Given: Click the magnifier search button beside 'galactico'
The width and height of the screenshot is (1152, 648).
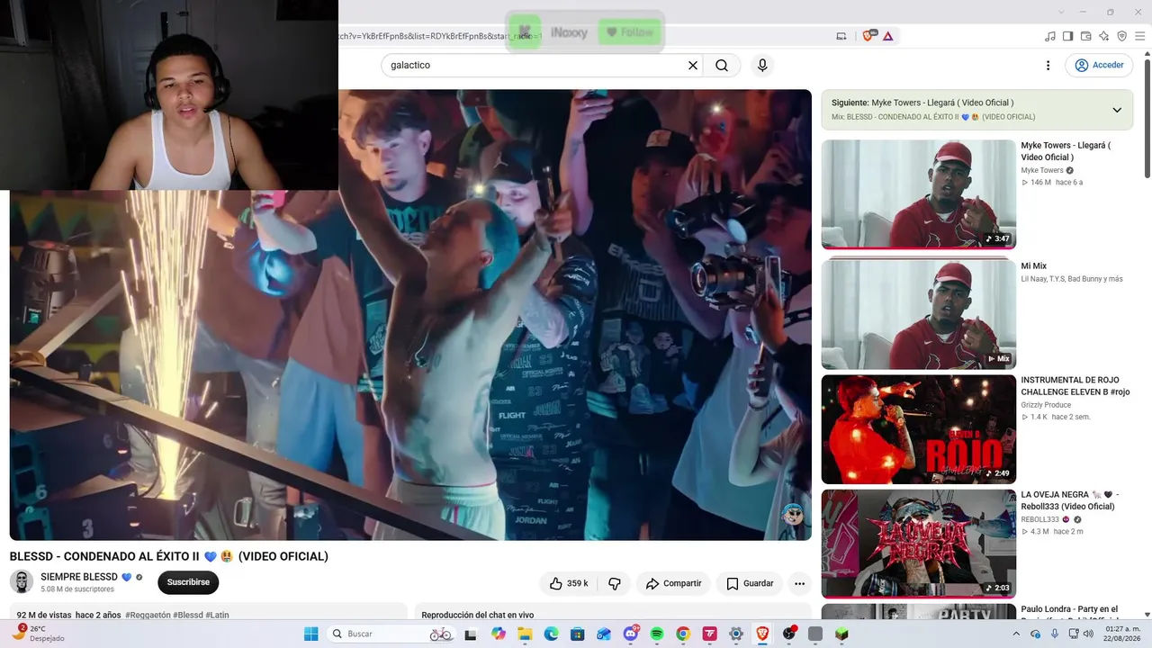Looking at the screenshot, I should coord(722,65).
